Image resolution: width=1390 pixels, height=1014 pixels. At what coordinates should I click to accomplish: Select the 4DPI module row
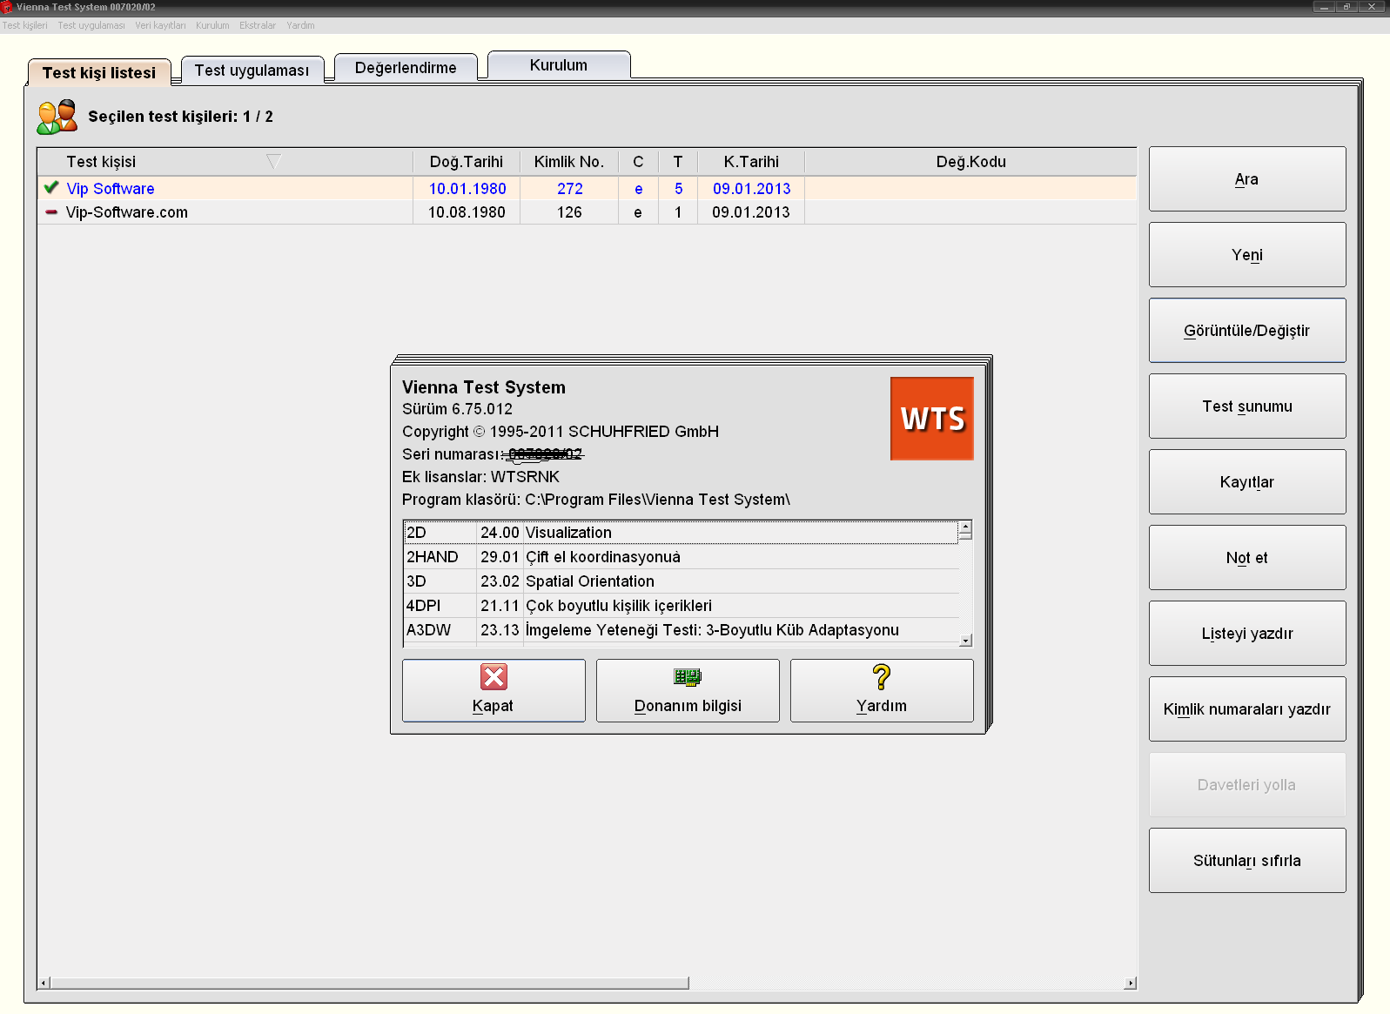point(682,606)
